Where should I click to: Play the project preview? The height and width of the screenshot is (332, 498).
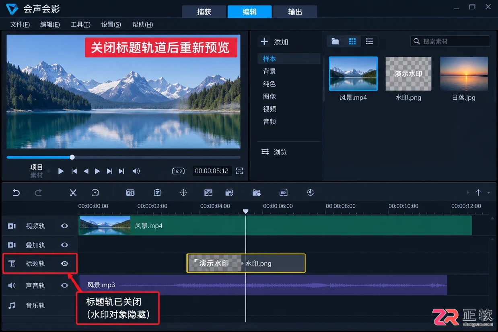pyautogui.click(x=61, y=171)
